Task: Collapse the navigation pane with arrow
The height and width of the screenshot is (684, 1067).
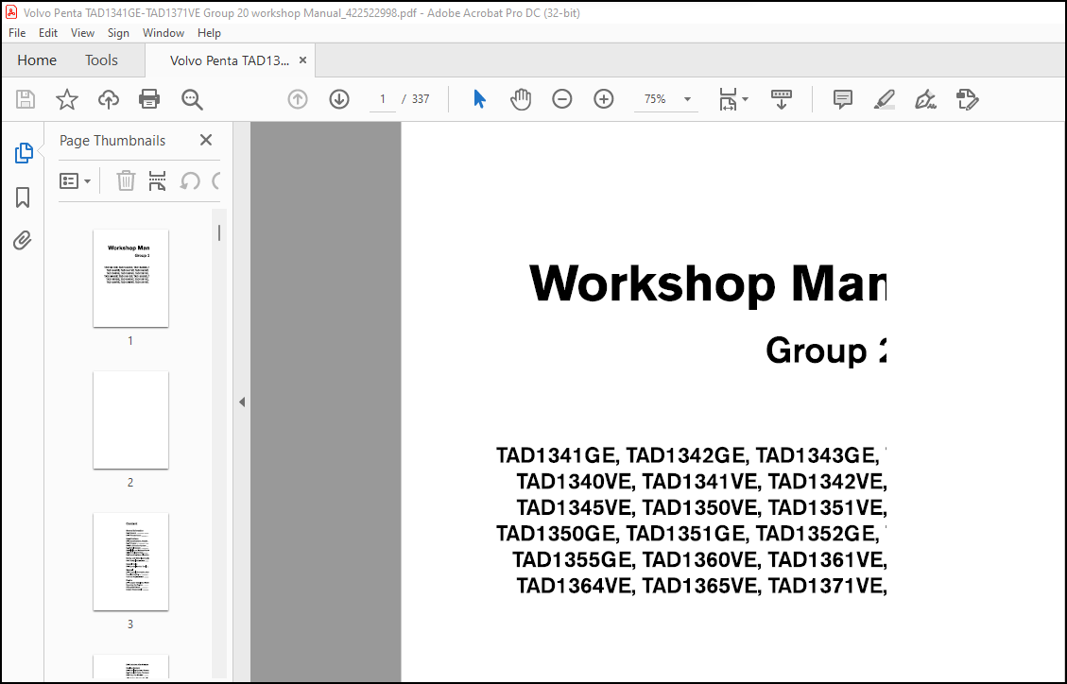Action: click(x=242, y=402)
